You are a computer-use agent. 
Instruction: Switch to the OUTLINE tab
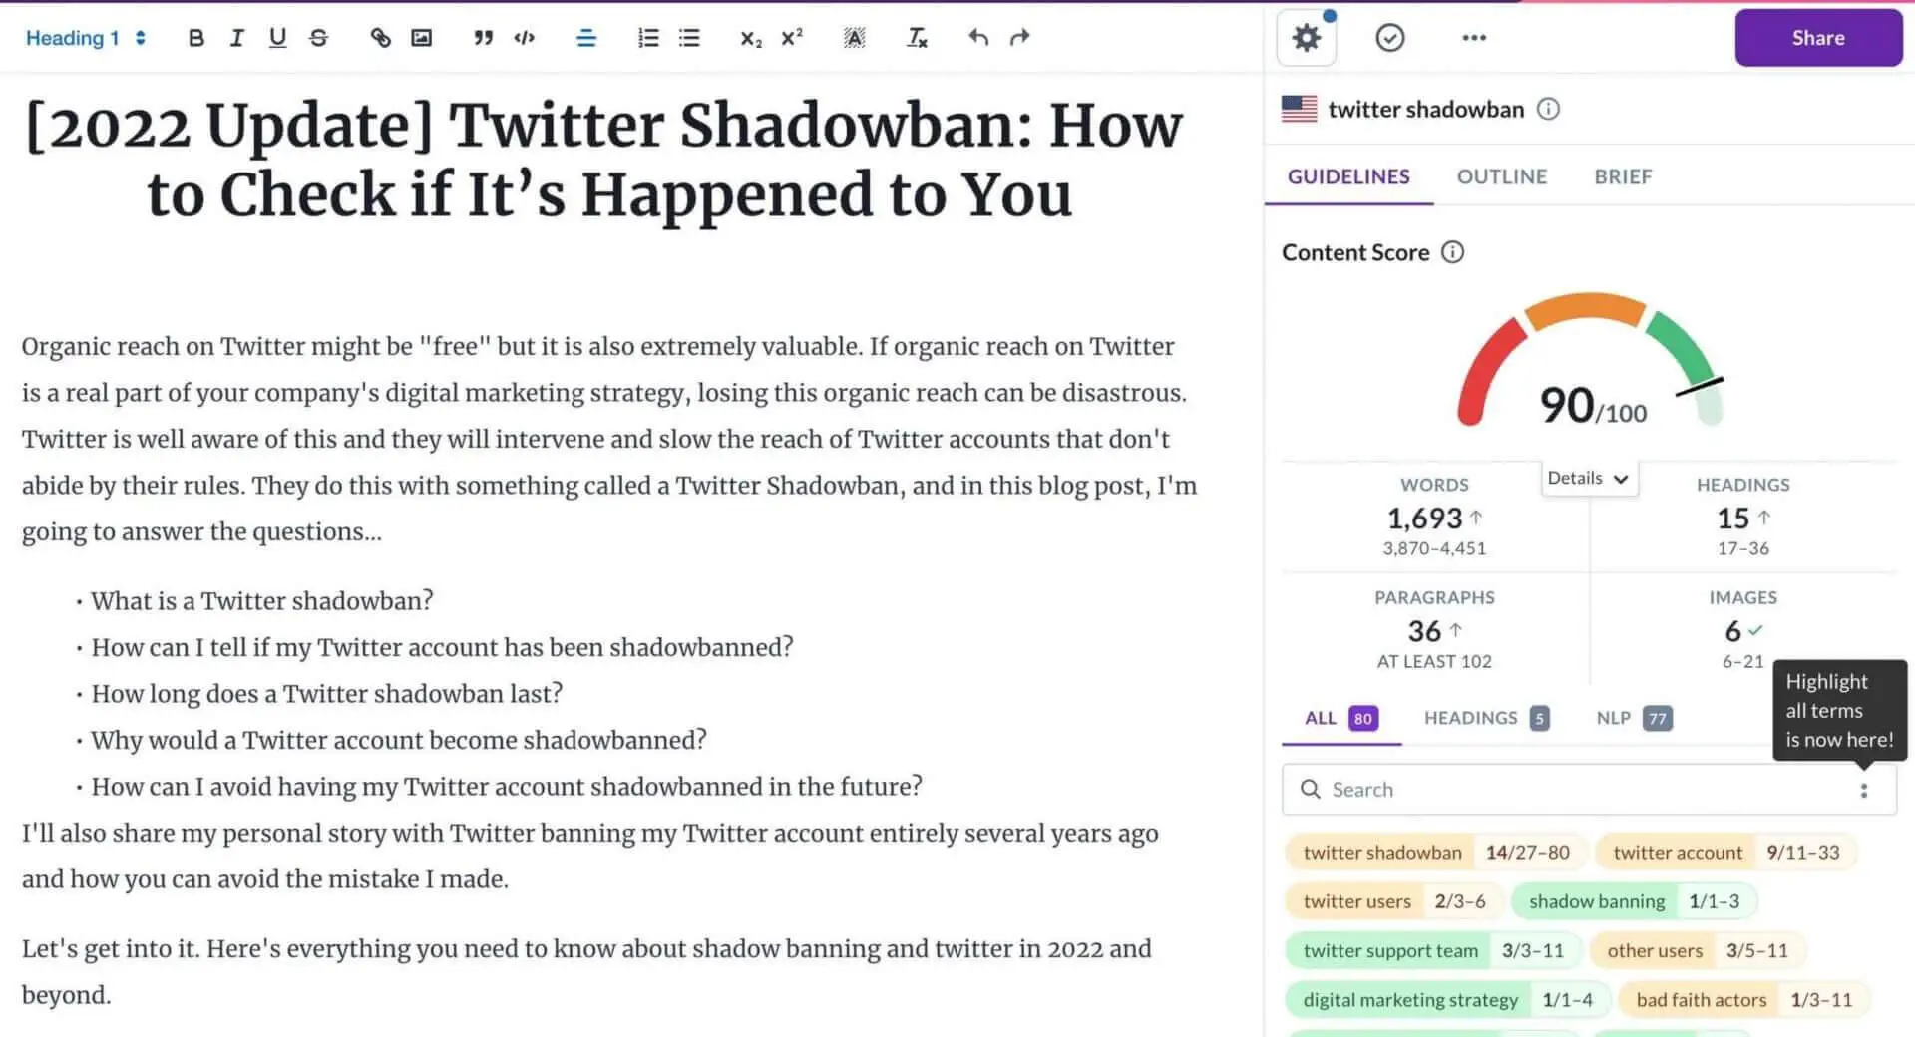point(1501,176)
